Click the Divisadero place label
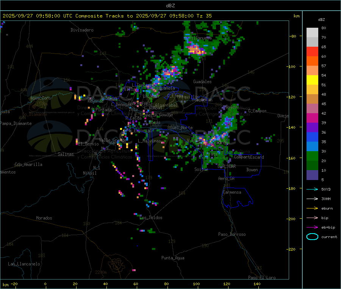 82,30
